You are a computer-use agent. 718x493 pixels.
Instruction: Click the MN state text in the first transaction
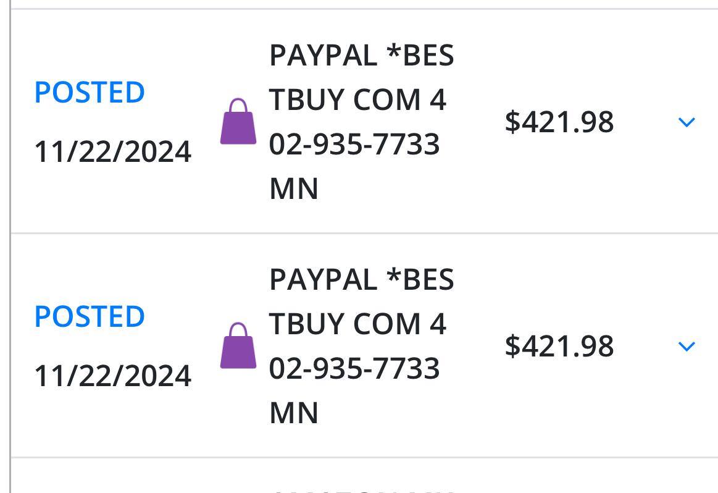point(294,188)
